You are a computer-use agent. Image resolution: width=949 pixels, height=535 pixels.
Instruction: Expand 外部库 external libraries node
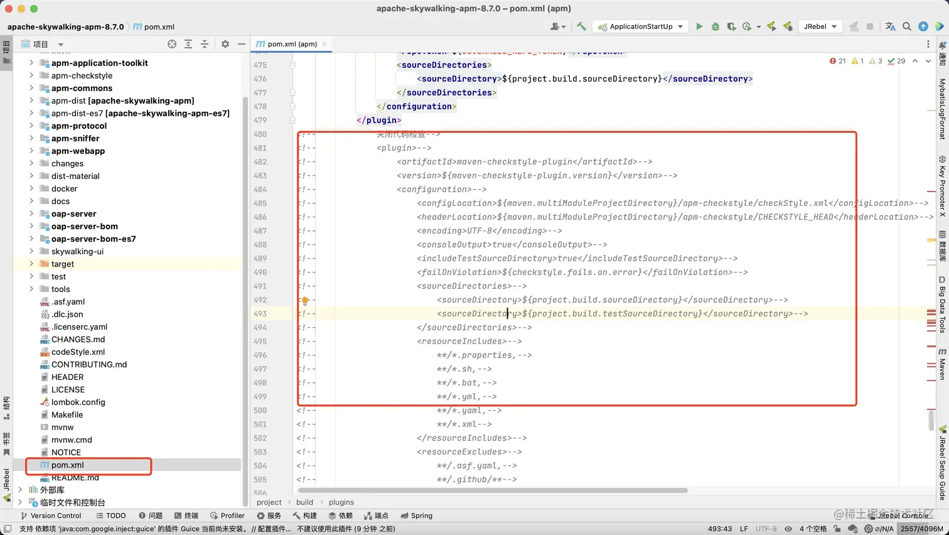tap(20, 490)
